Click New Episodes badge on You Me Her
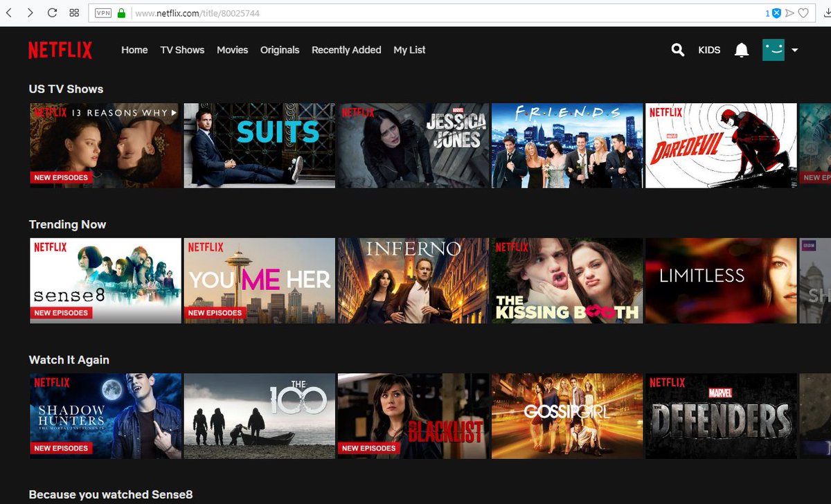Viewport: 831px width, 504px height. point(215,313)
